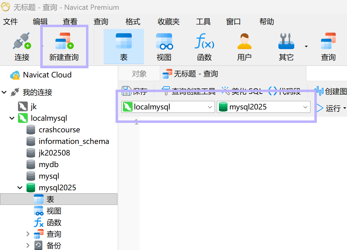
Task: Expand the Backup node in tree
Action: click(x=28, y=245)
